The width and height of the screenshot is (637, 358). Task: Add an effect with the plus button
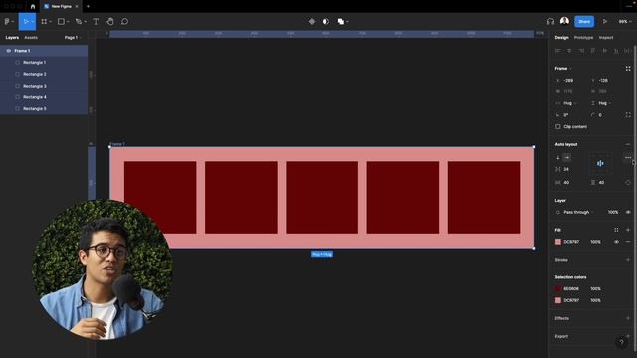[x=628, y=318]
